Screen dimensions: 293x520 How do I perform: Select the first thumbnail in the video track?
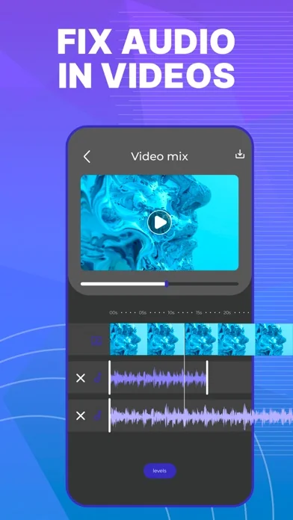(129, 339)
